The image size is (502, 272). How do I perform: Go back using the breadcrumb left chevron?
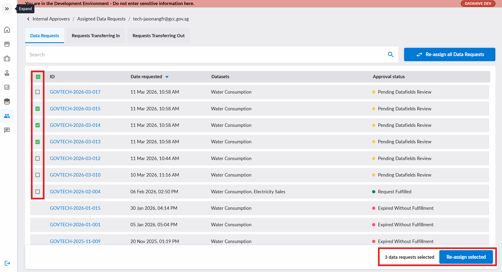pos(28,19)
